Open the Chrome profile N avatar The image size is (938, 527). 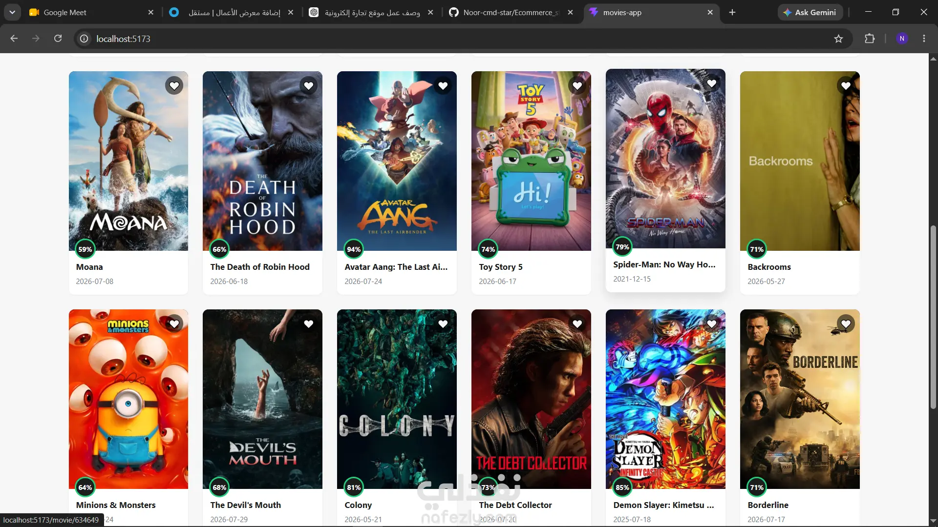point(902,39)
